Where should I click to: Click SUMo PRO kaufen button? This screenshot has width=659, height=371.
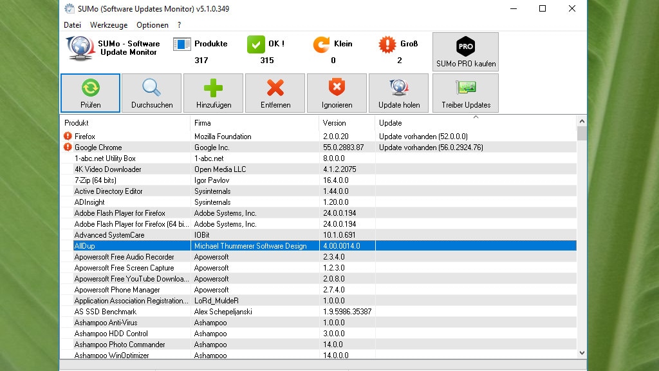click(x=466, y=52)
